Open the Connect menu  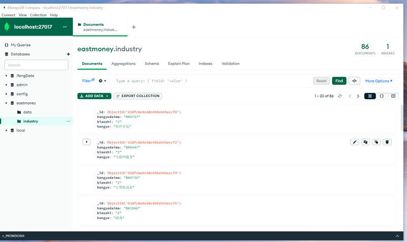8,15
